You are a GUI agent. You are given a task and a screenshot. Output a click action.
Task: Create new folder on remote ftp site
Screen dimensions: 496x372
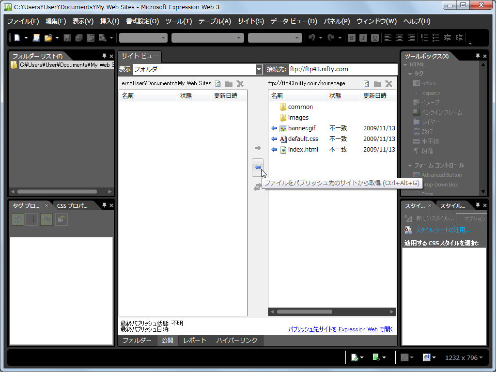pos(377,84)
